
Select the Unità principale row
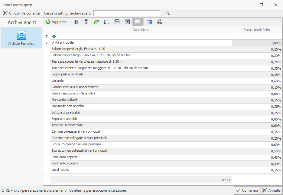pyautogui.click(x=141, y=43)
